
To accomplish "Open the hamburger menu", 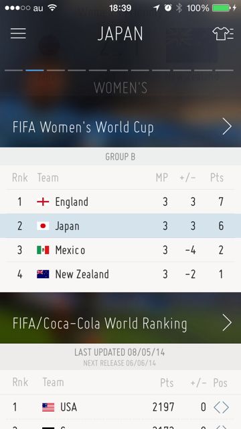I will (x=18, y=34).
